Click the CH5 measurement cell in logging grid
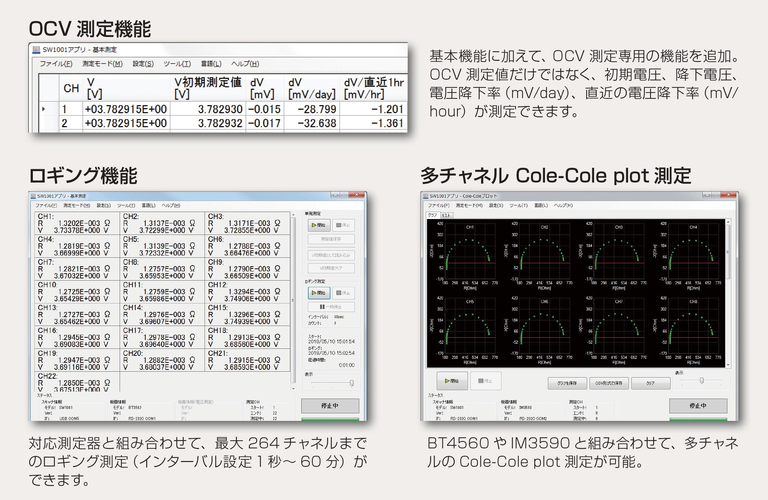This screenshot has height=500, width=768. (162, 246)
